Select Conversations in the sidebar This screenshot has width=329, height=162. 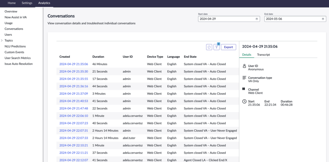click(14, 29)
